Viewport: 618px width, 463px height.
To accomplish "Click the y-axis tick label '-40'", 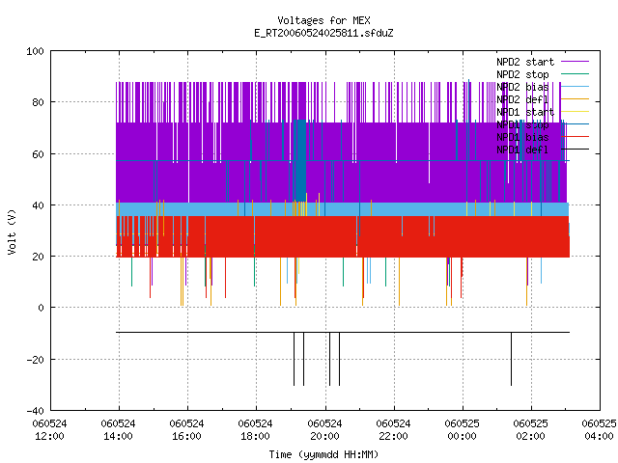I will (35, 411).
